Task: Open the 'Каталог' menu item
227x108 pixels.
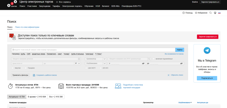Action: [x=106, y=6]
